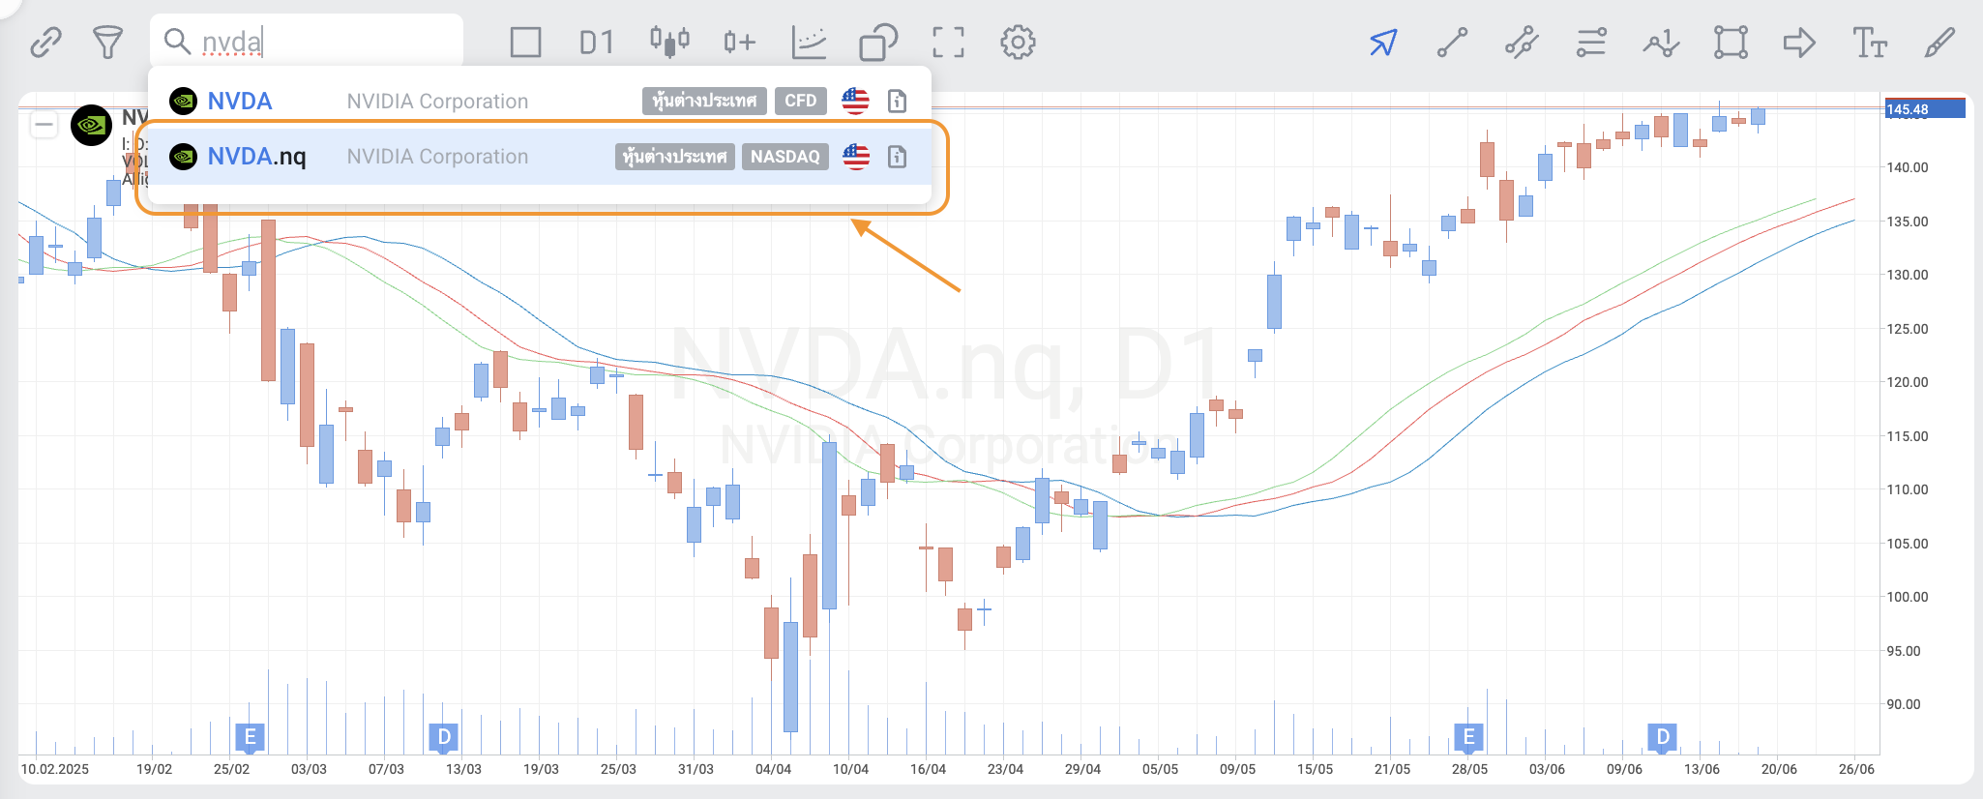The width and height of the screenshot is (1983, 799).
Task: Choose the NVDA CFD search result
Action: click(540, 101)
